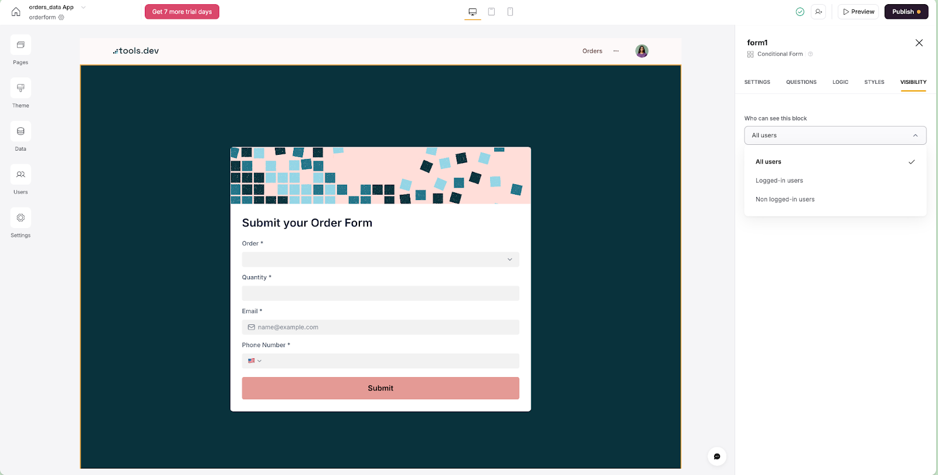Click the home icon in top bar
The image size is (938, 475).
tap(16, 12)
